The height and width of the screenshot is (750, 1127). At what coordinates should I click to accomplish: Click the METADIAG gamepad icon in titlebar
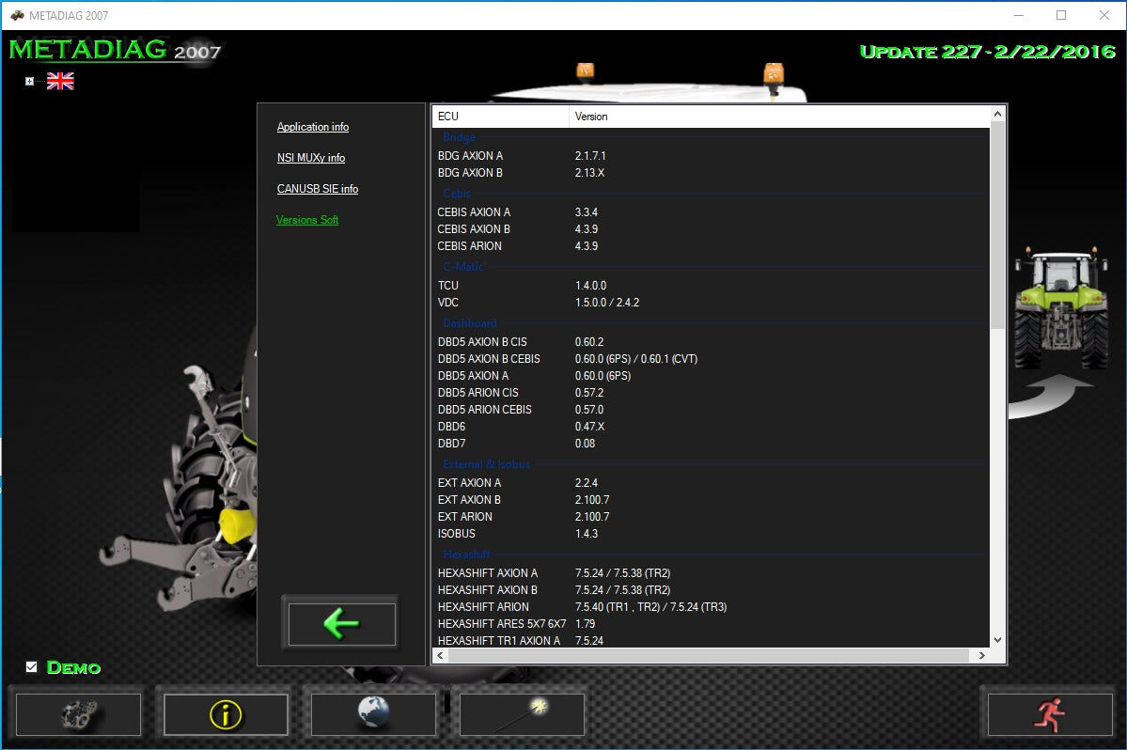tap(17, 15)
